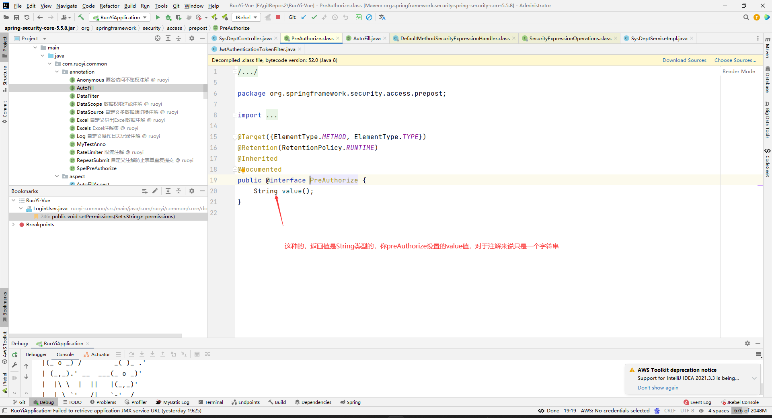Click the wrench icon in Debug panel
Image resolution: width=772 pixels, height=418 pixels.
15,365
